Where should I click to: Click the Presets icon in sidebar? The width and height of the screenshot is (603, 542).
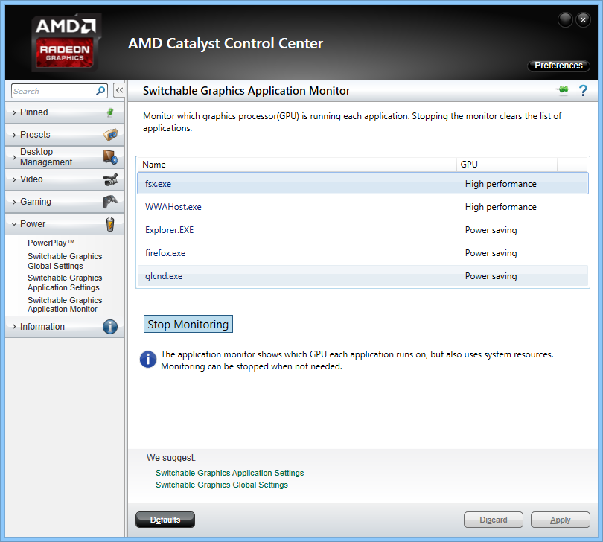110,135
